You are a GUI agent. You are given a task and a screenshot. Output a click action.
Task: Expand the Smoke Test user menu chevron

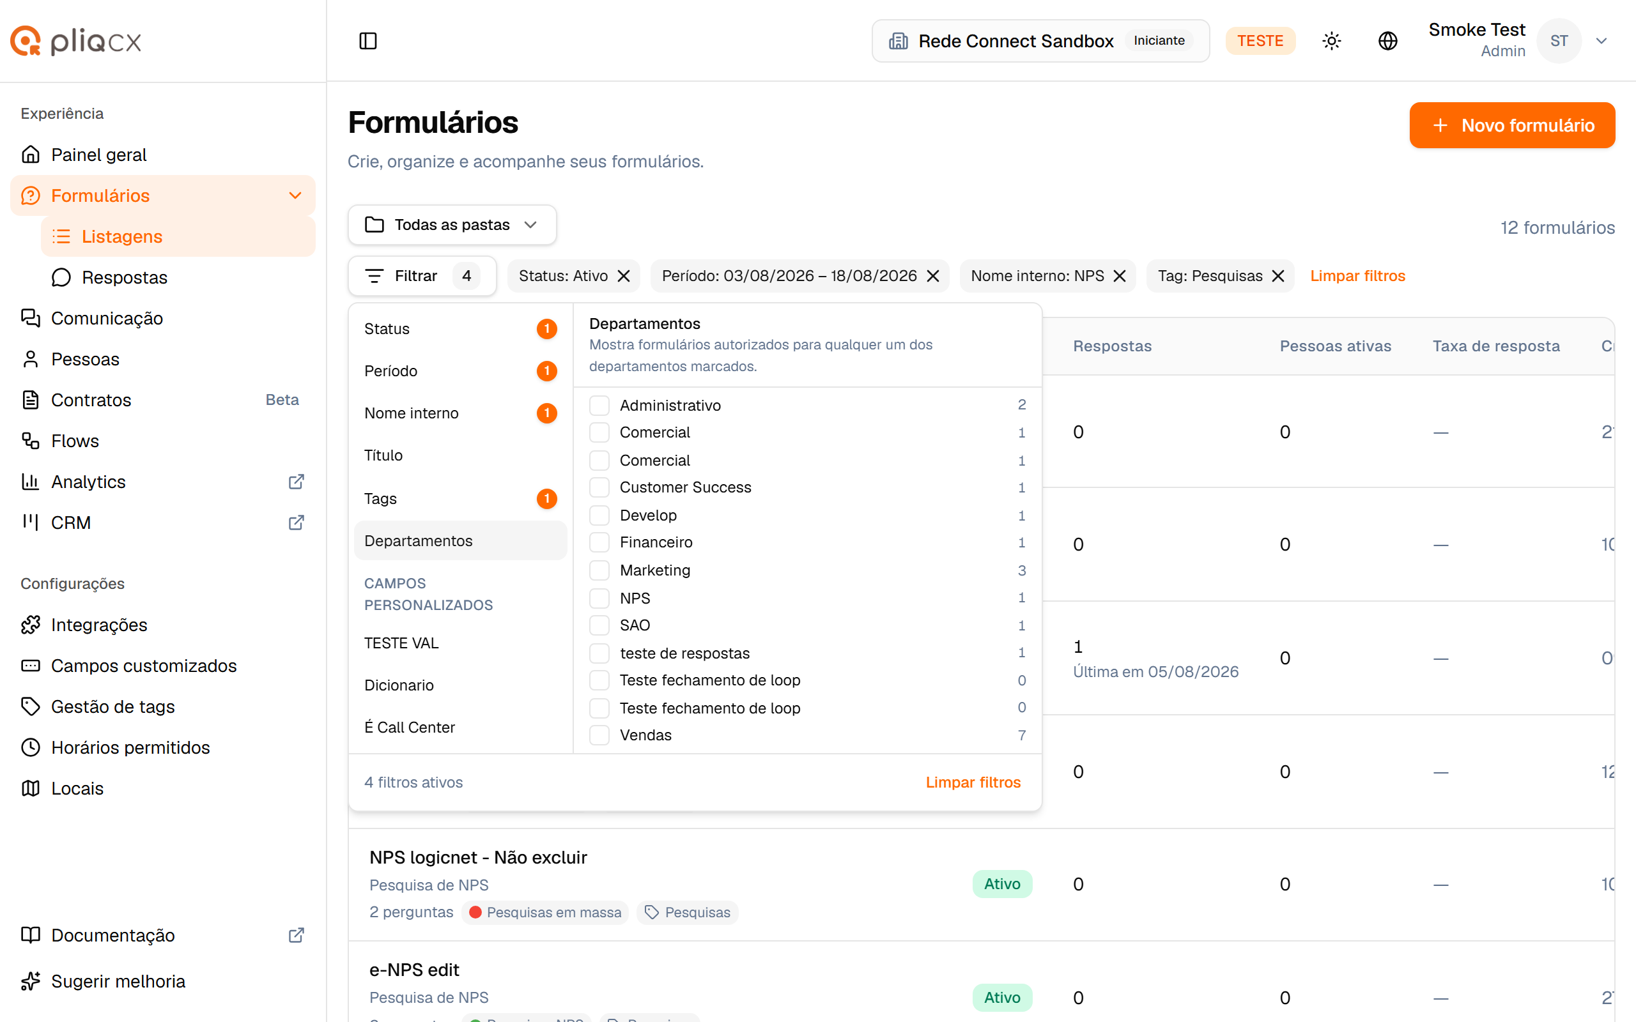[x=1601, y=40]
